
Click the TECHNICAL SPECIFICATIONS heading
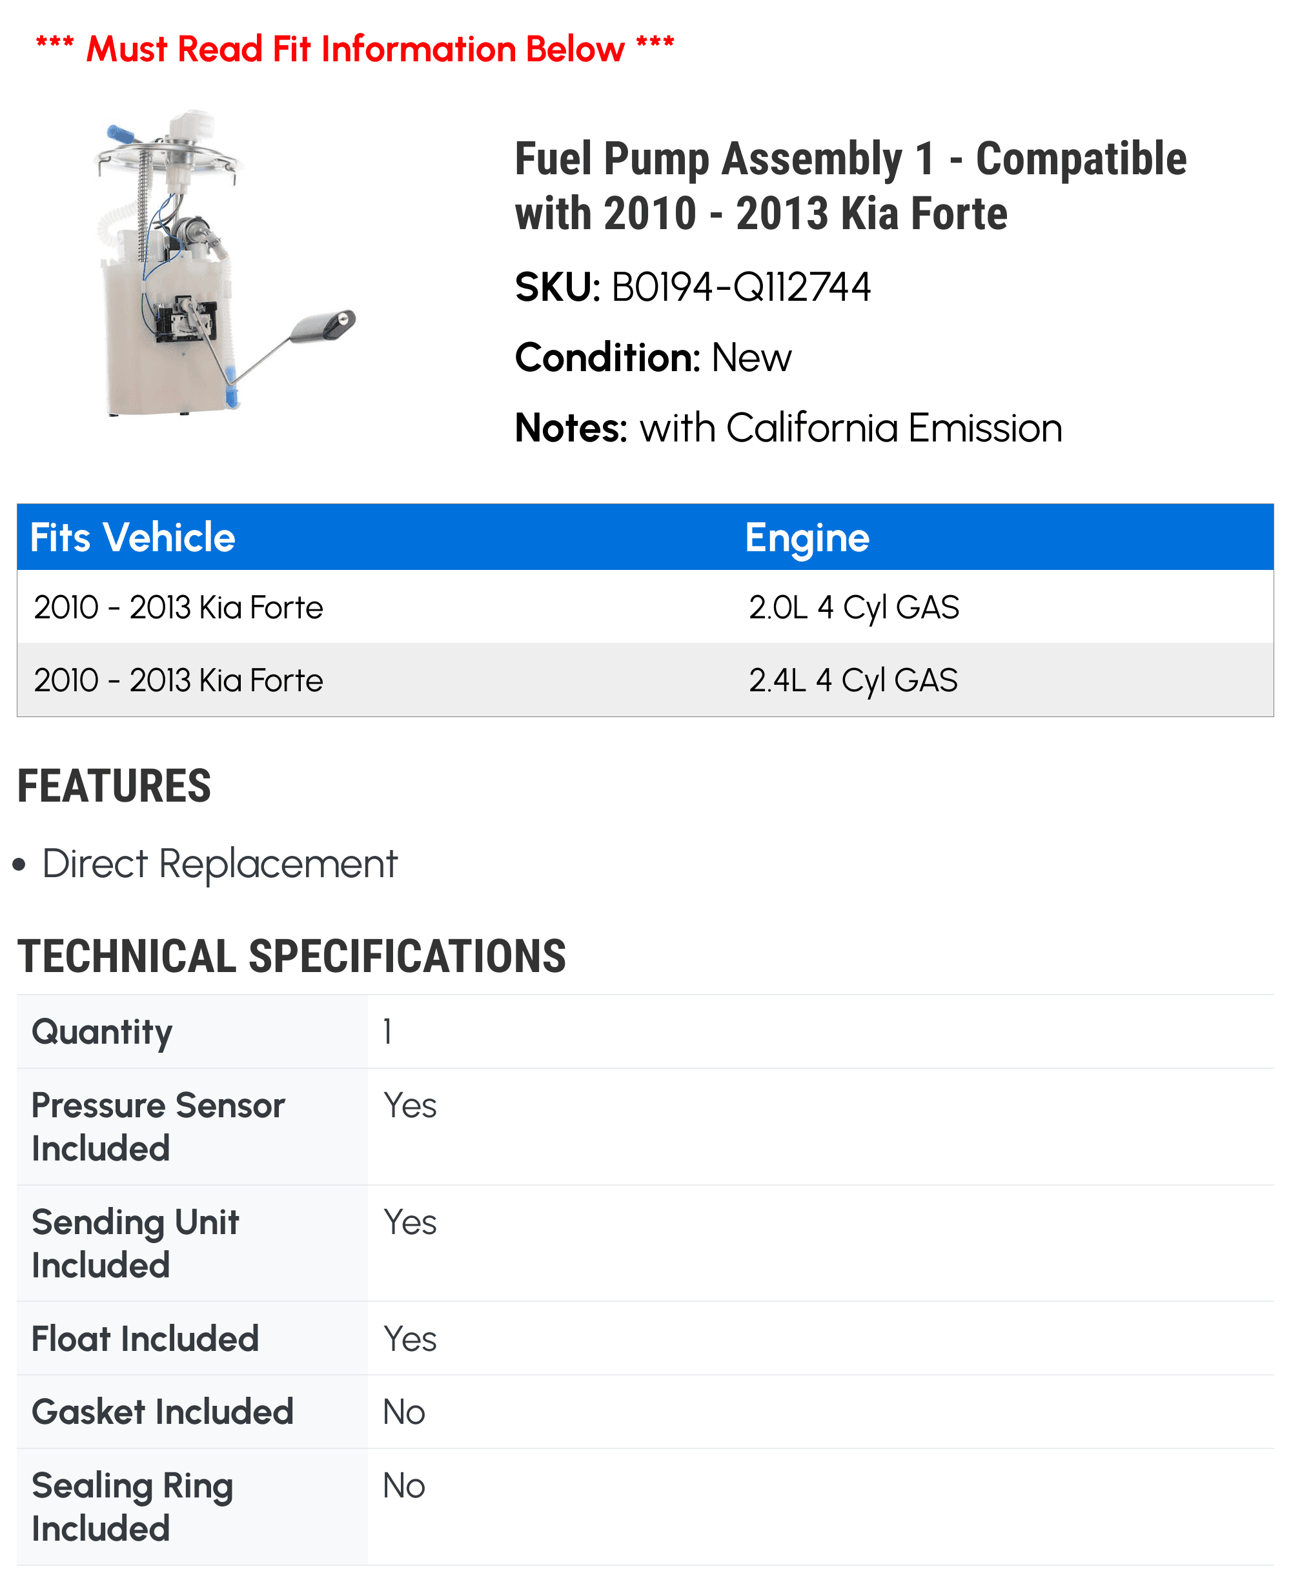[292, 956]
